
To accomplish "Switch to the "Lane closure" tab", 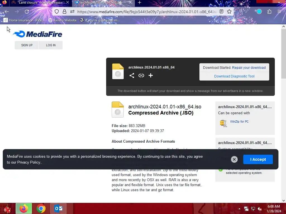I will (x=38, y=3).
